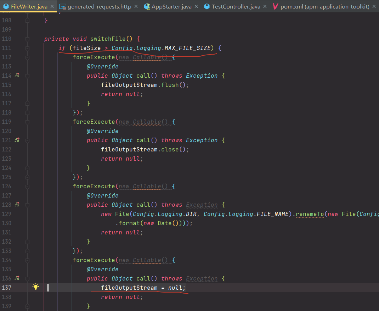The width and height of the screenshot is (379, 311).
Task: Close the AppStarter.java tab
Action: (x=196, y=6)
